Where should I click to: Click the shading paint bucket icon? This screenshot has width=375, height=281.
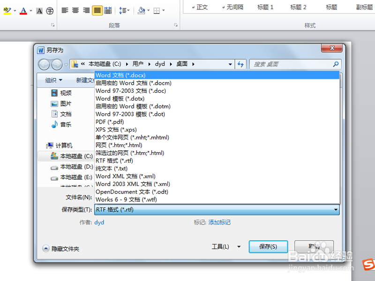pyautogui.click(x=142, y=10)
